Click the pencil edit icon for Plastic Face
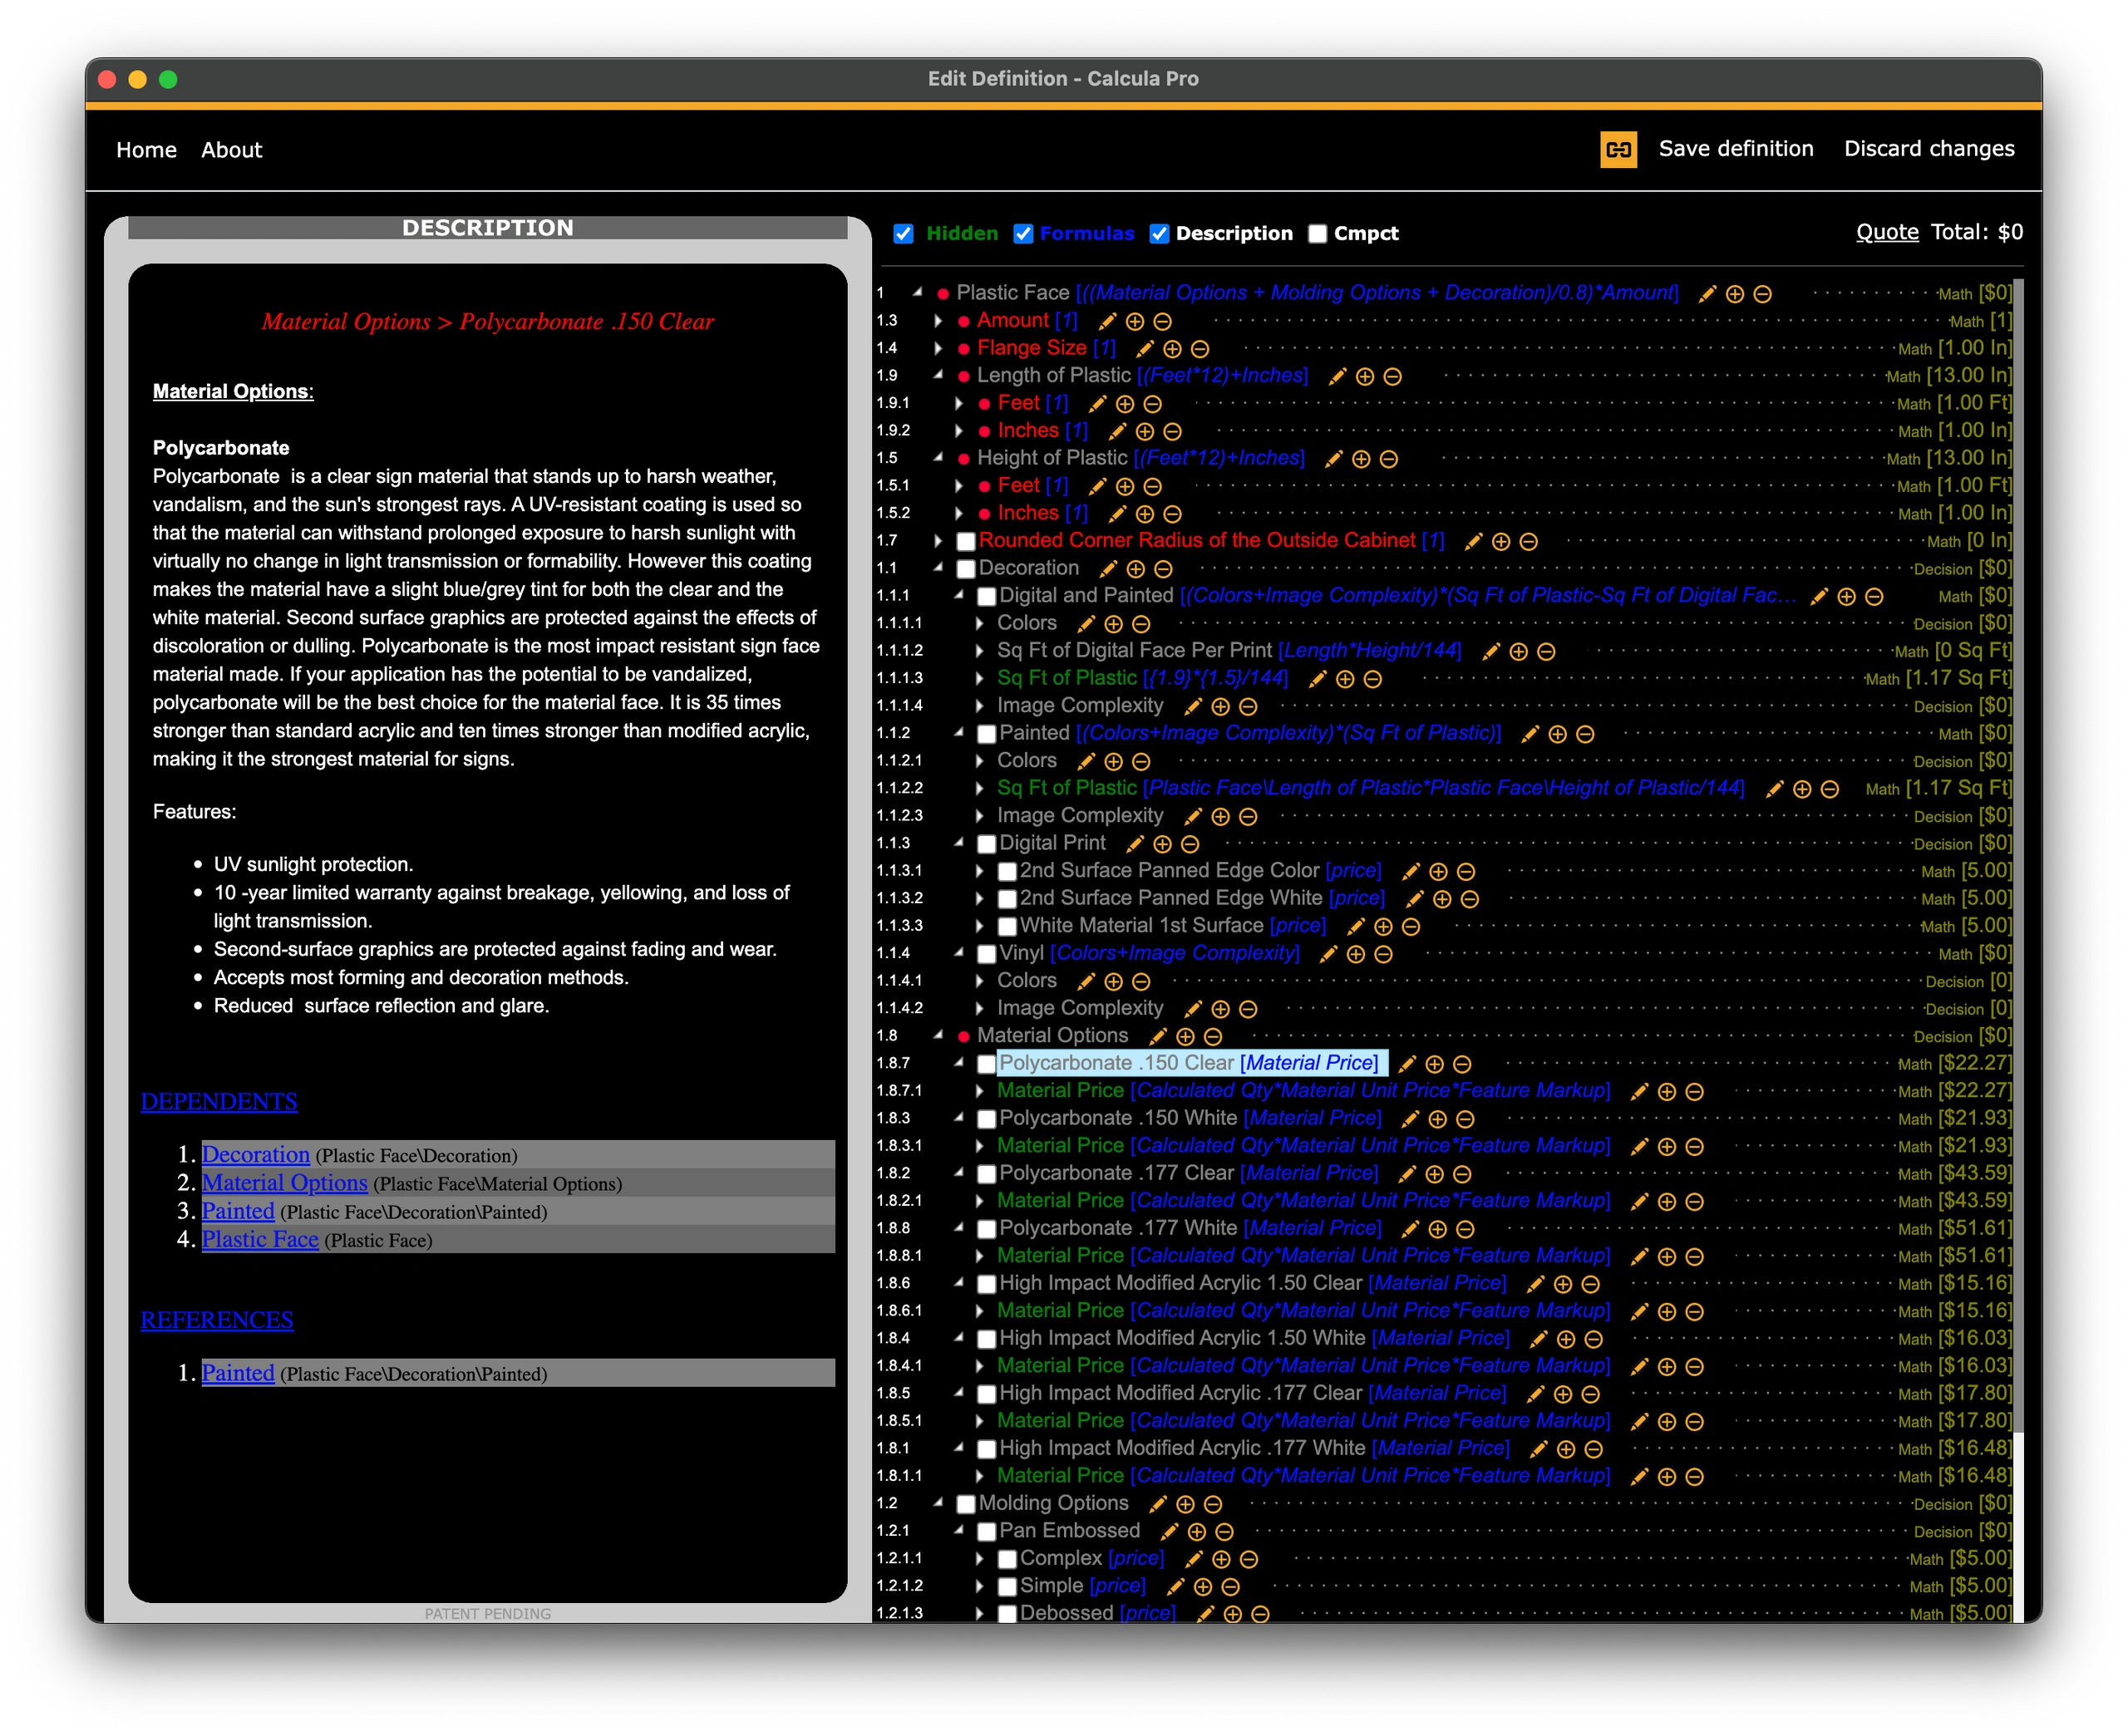This screenshot has width=2128, height=1736. [x=1707, y=294]
